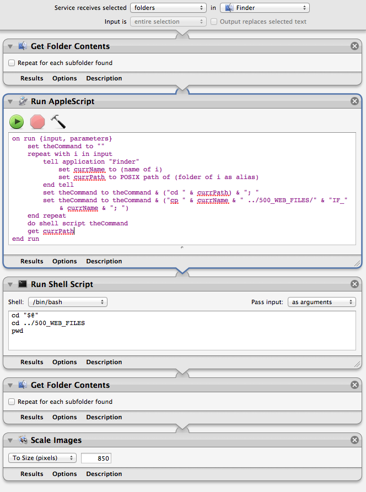366x492 pixels.
Task: Enable 'Repeat for each subfolder found' in first action
Action: 12,63
